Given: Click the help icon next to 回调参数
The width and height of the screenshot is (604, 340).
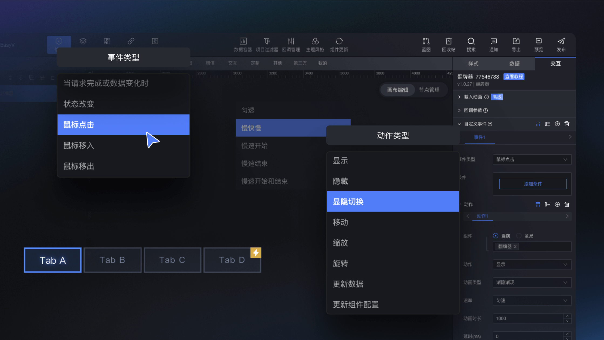Looking at the screenshot, I should click(x=486, y=110).
